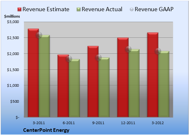Click the GAAP sphere marker for 3-2011
The image size is (189, 135).
click(x=39, y=35)
